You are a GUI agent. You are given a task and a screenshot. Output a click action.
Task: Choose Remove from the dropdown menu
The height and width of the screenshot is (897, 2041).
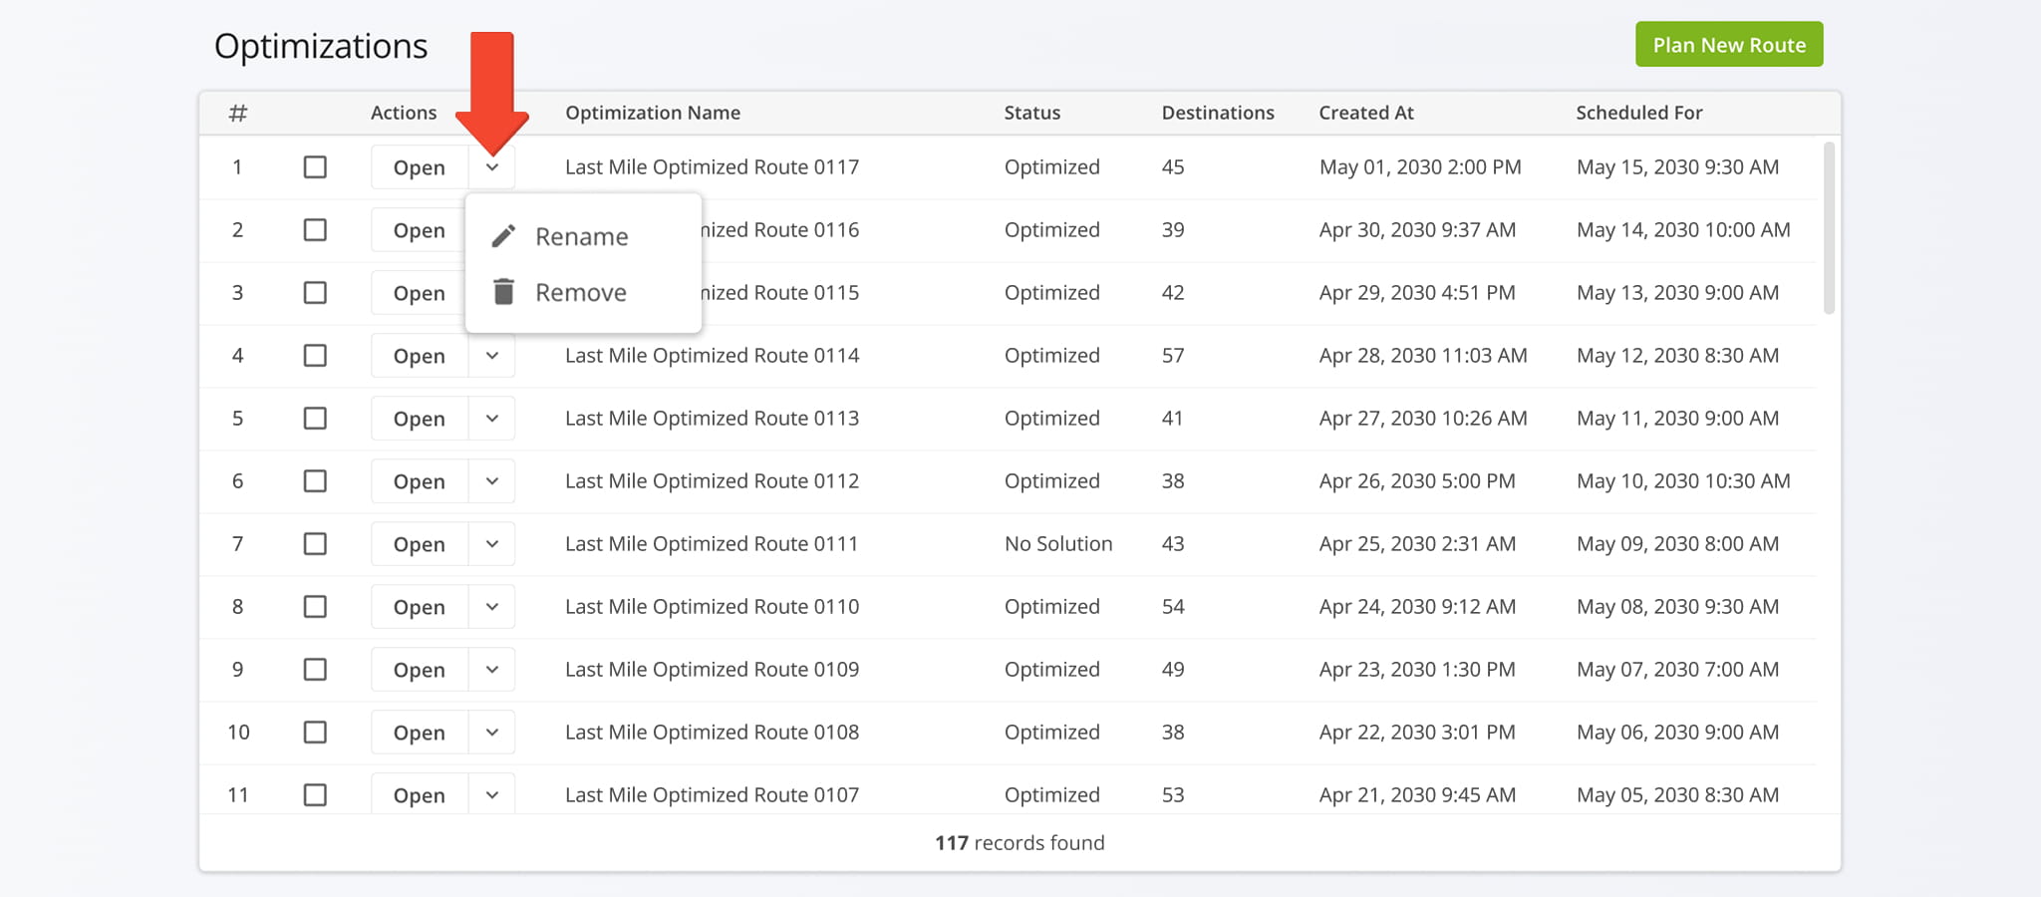coord(581,292)
